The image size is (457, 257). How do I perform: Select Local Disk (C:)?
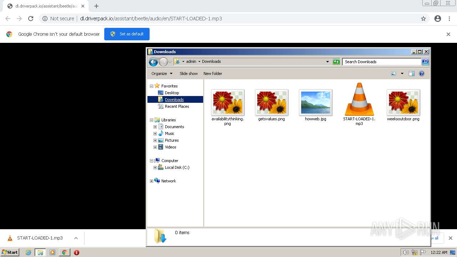click(177, 167)
